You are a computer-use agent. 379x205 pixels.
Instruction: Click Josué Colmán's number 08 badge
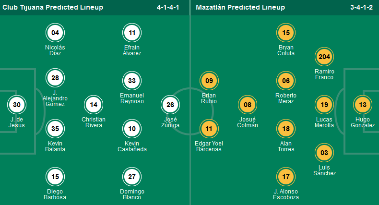coord(248,105)
